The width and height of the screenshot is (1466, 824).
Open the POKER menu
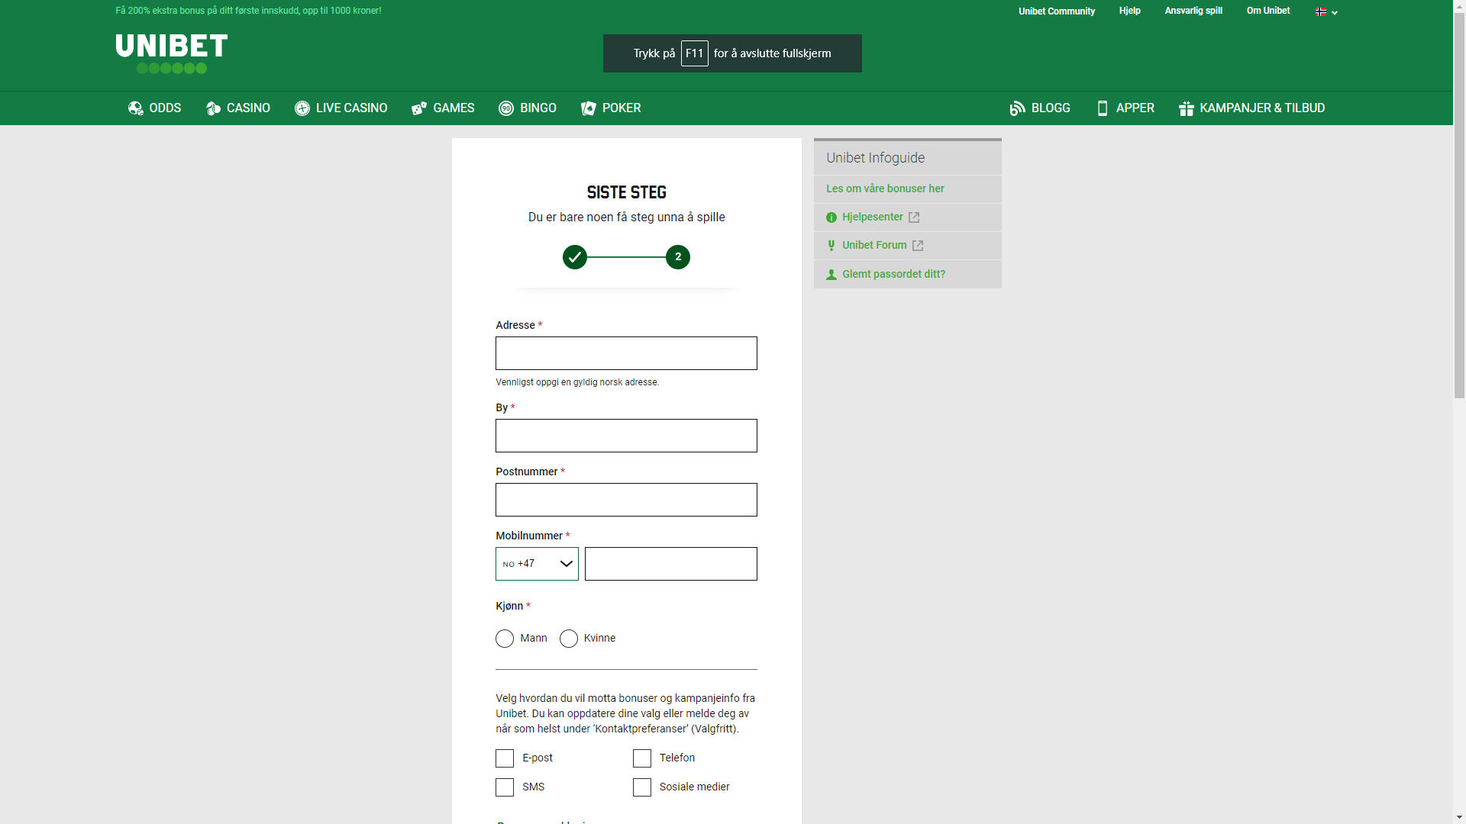[x=611, y=108]
